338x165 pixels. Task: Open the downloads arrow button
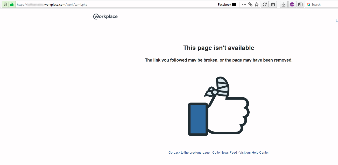[x=284, y=4]
